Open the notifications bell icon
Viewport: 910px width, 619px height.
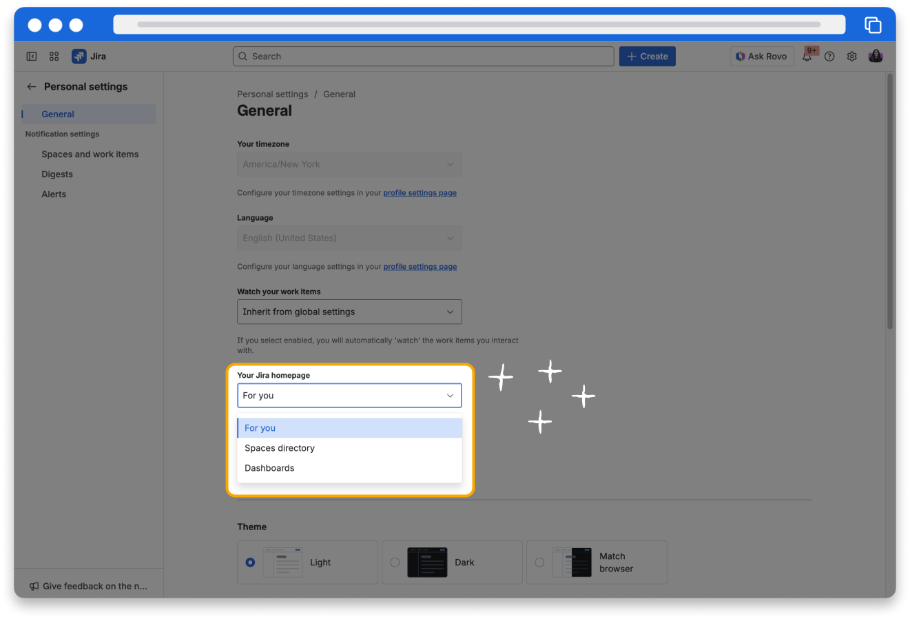(807, 57)
